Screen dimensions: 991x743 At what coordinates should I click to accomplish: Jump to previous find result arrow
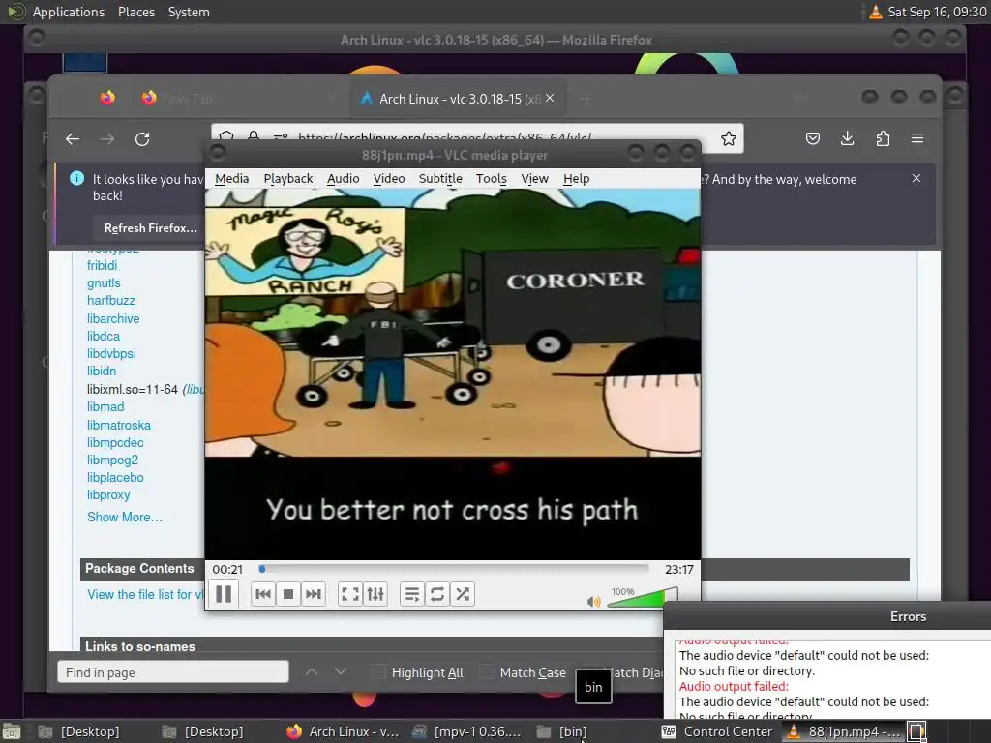click(x=312, y=671)
